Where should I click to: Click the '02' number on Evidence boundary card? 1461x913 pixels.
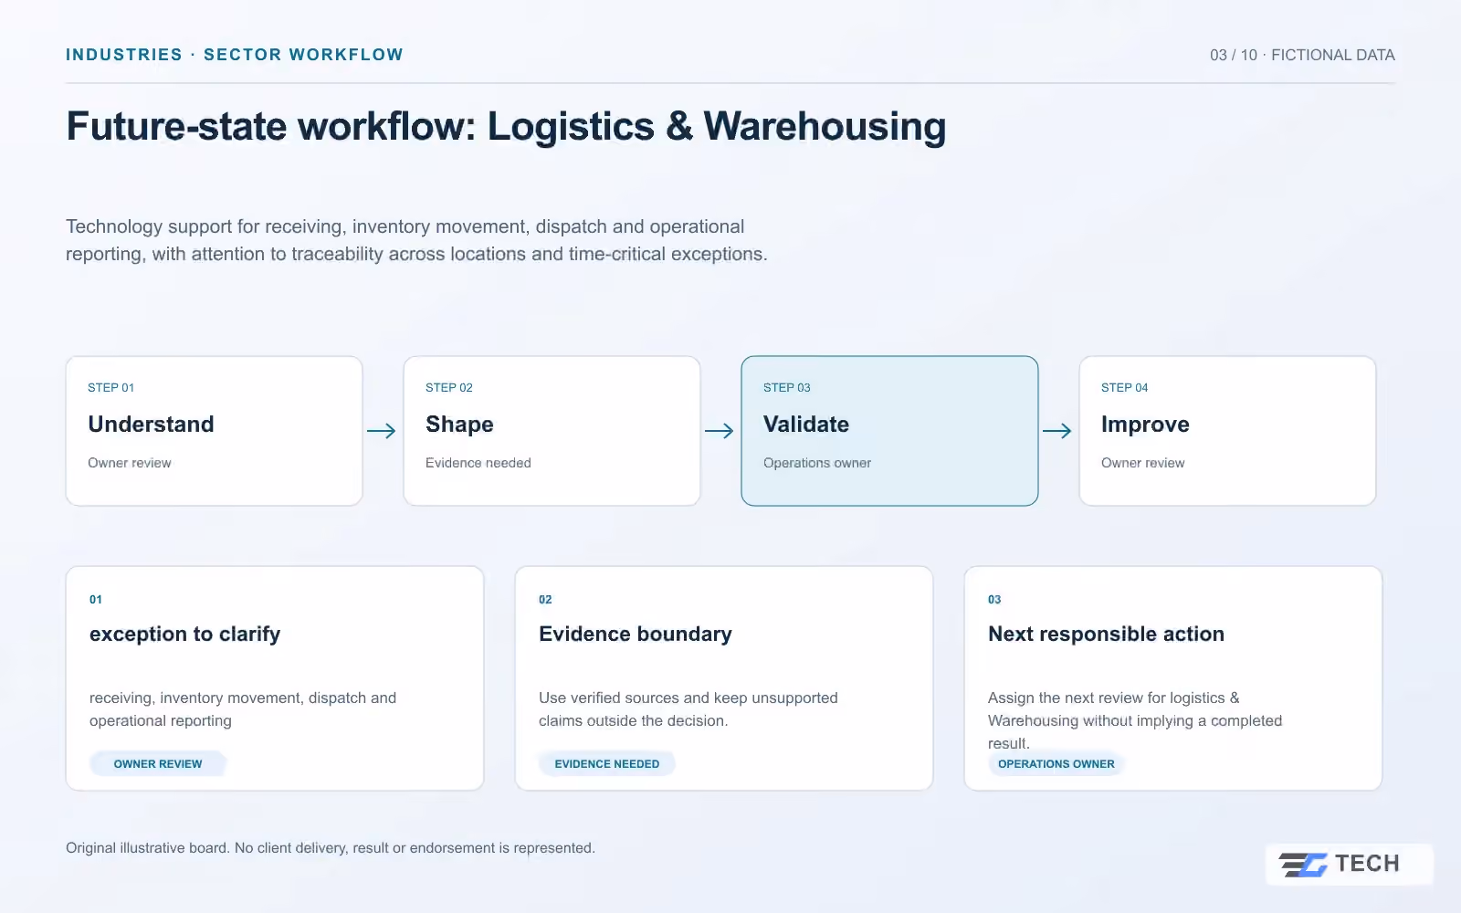pyautogui.click(x=545, y=600)
